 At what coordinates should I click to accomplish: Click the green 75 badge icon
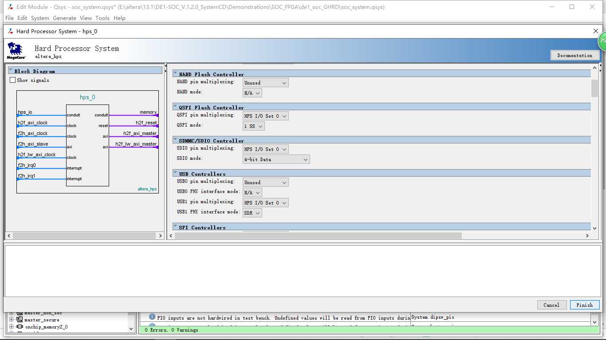click(602, 41)
